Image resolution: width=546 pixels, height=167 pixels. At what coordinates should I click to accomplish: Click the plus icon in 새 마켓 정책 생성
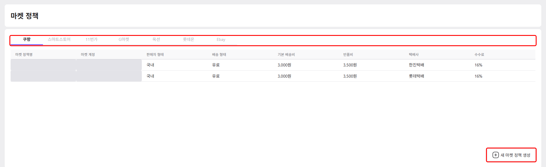tap(496, 155)
